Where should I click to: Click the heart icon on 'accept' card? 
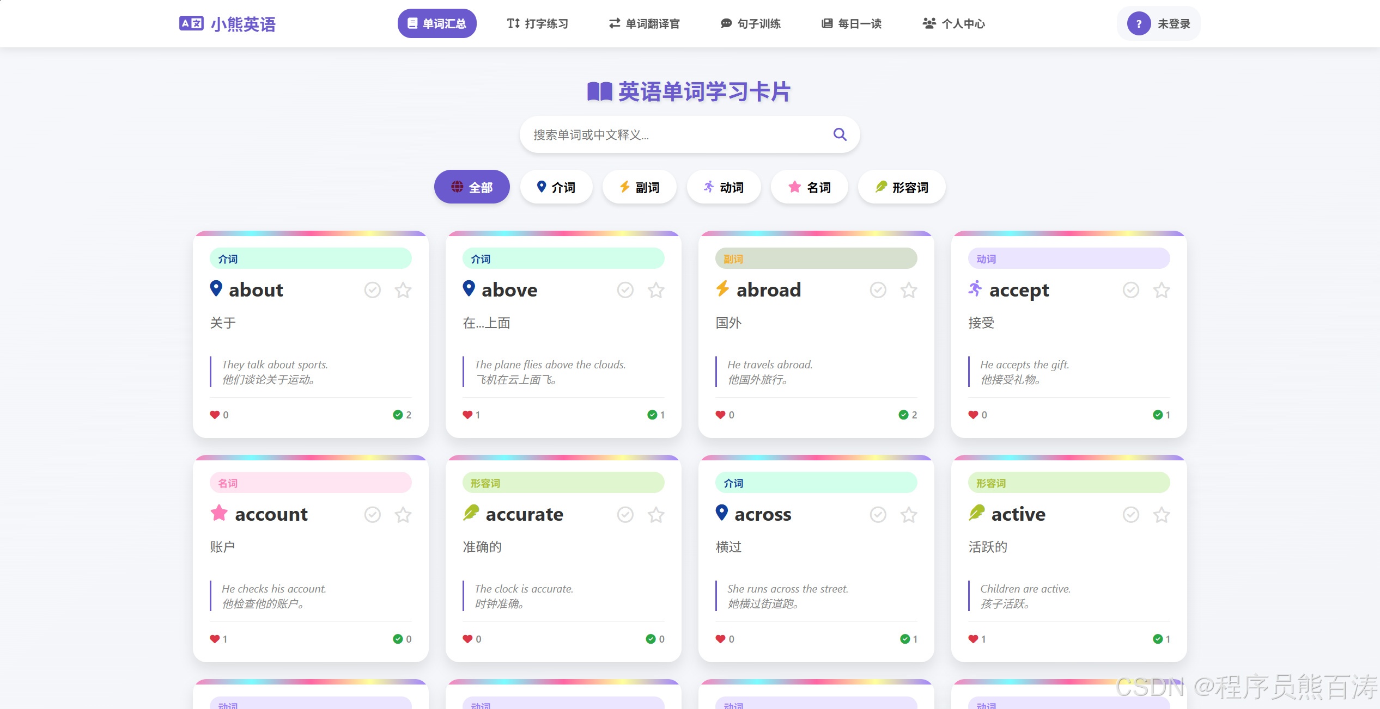(973, 415)
